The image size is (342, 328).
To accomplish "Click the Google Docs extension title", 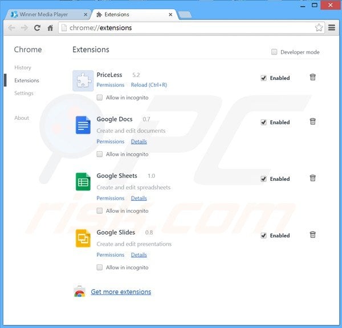I will point(115,119).
